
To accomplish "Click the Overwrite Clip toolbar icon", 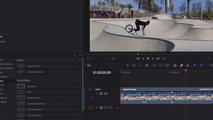I will point(161,65).
